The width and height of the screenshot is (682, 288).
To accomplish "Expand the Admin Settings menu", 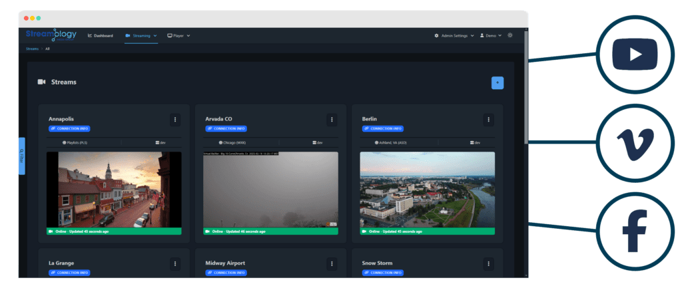I will [x=454, y=35].
